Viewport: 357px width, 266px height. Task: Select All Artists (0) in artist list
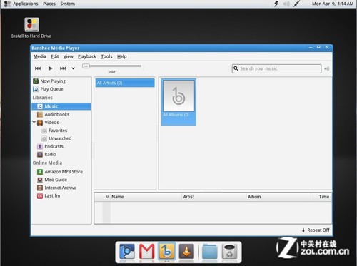coord(125,83)
